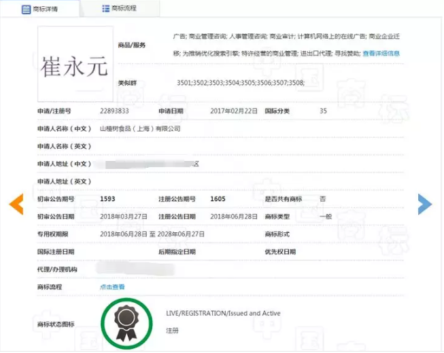
Task: Click the 商标流程 tab flow icon
Action: pos(105,8)
